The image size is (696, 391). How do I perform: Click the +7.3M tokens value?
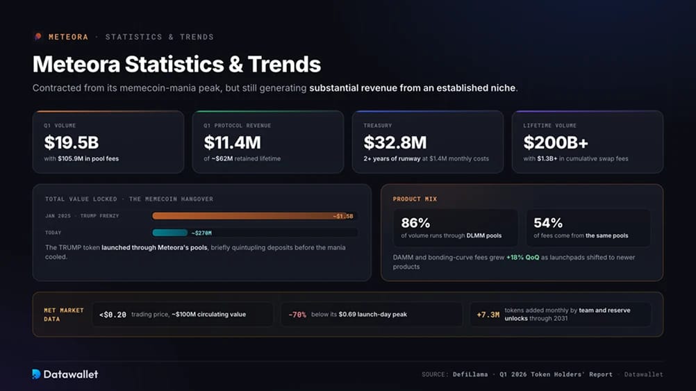coord(488,315)
